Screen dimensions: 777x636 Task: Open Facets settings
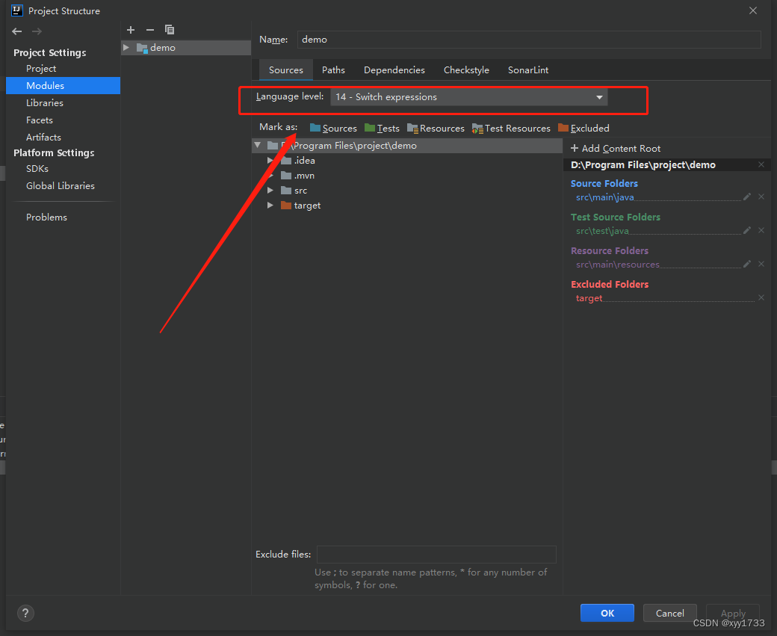pyautogui.click(x=39, y=120)
